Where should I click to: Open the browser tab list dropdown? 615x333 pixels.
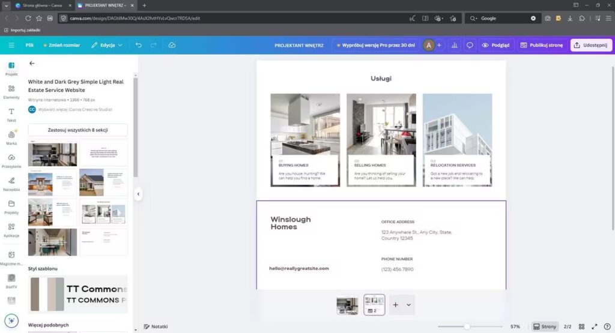point(6,5)
